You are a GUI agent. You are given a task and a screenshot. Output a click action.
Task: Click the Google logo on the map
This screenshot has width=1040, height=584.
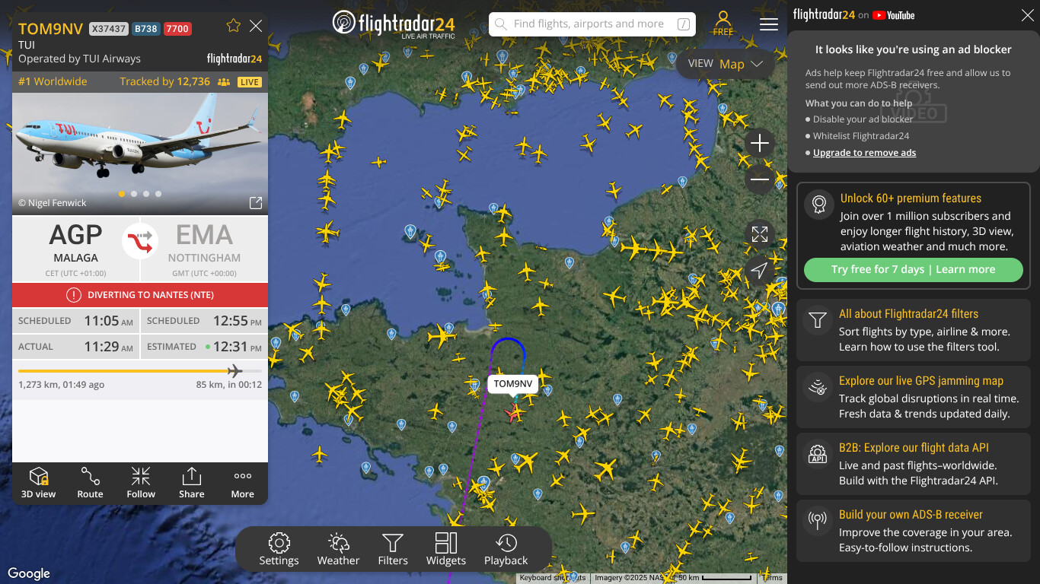pos(29,573)
